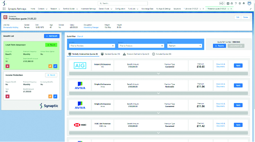
Task: Close the Protection quote 31.05.23 tab
Action: point(231,9)
